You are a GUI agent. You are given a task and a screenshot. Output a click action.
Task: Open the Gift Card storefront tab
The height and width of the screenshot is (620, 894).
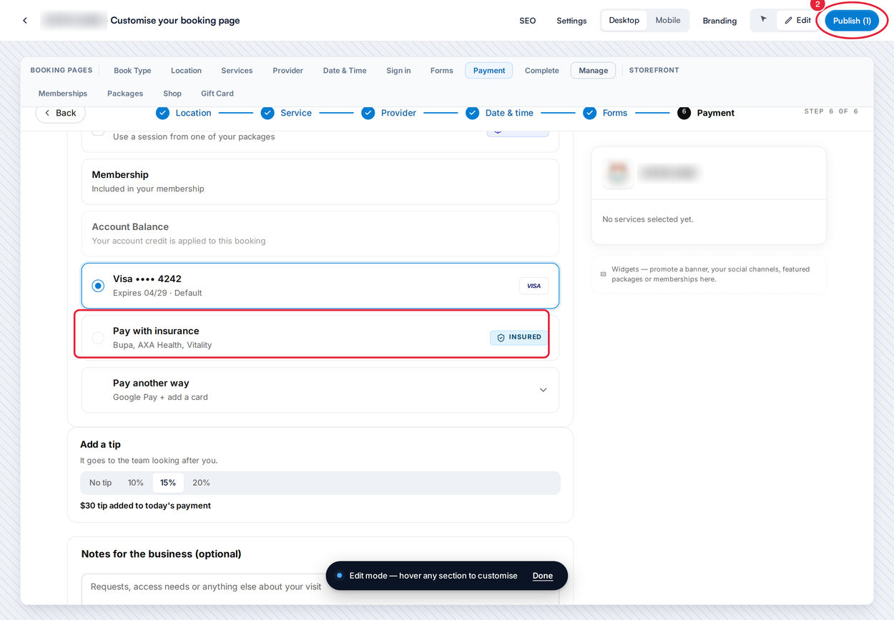click(x=217, y=94)
